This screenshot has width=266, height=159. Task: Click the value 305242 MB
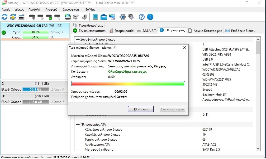click(x=210, y=85)
